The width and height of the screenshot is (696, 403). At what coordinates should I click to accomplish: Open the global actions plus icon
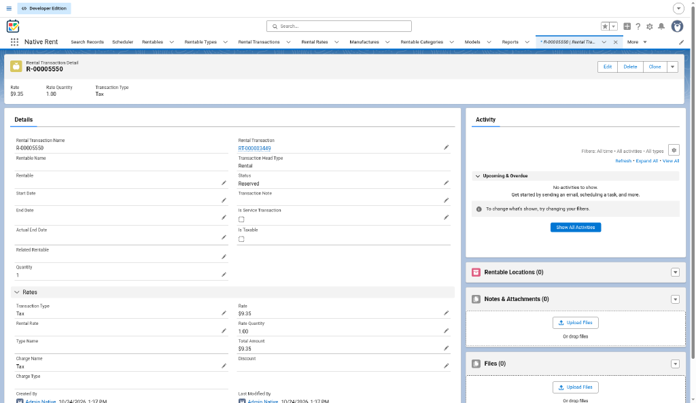[x=627, y=27]
